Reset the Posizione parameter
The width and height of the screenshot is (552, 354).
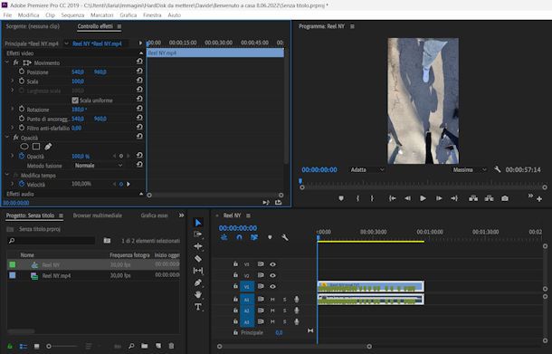click(x=139, y=72)
